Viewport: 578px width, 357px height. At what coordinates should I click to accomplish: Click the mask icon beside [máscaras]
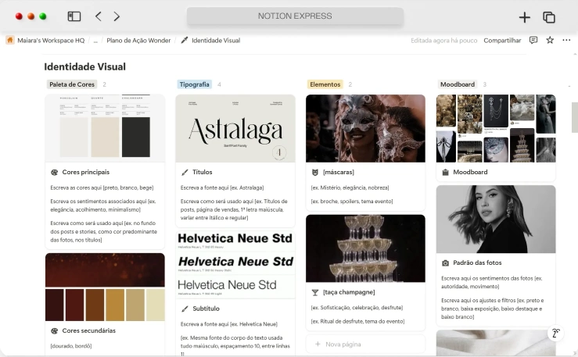point(314,172)
